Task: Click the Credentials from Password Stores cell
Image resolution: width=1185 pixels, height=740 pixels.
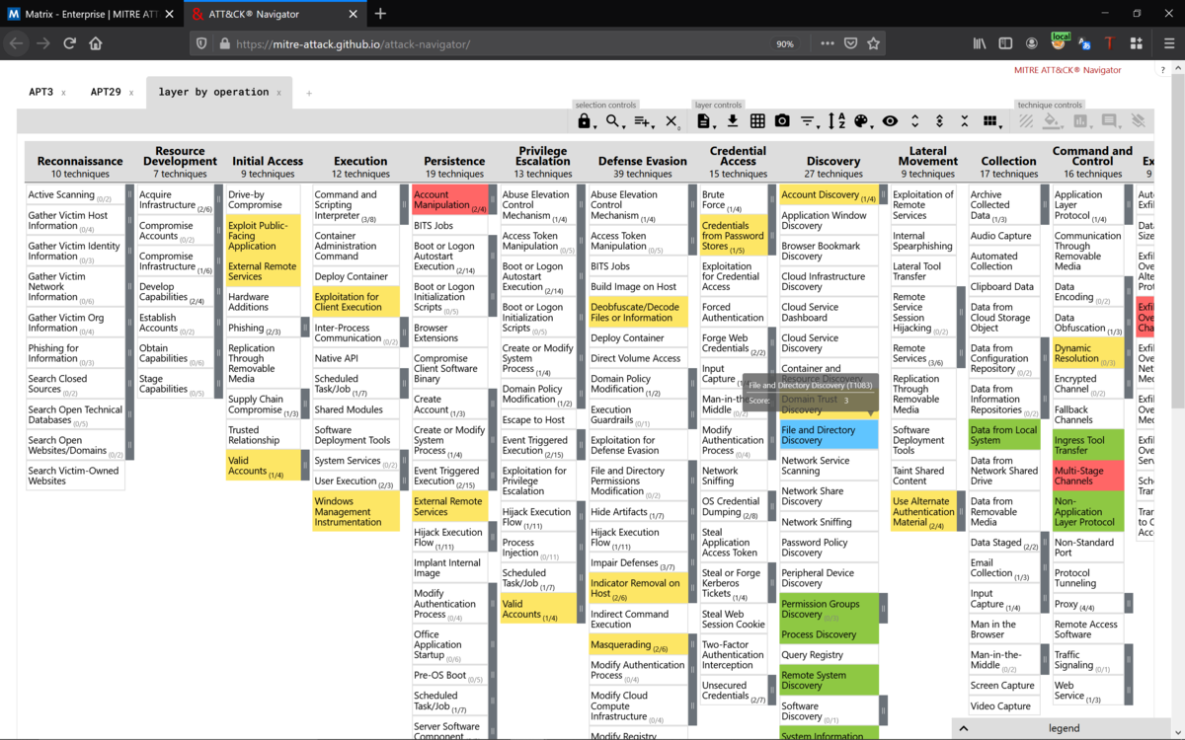Action: tap(733, 236)
